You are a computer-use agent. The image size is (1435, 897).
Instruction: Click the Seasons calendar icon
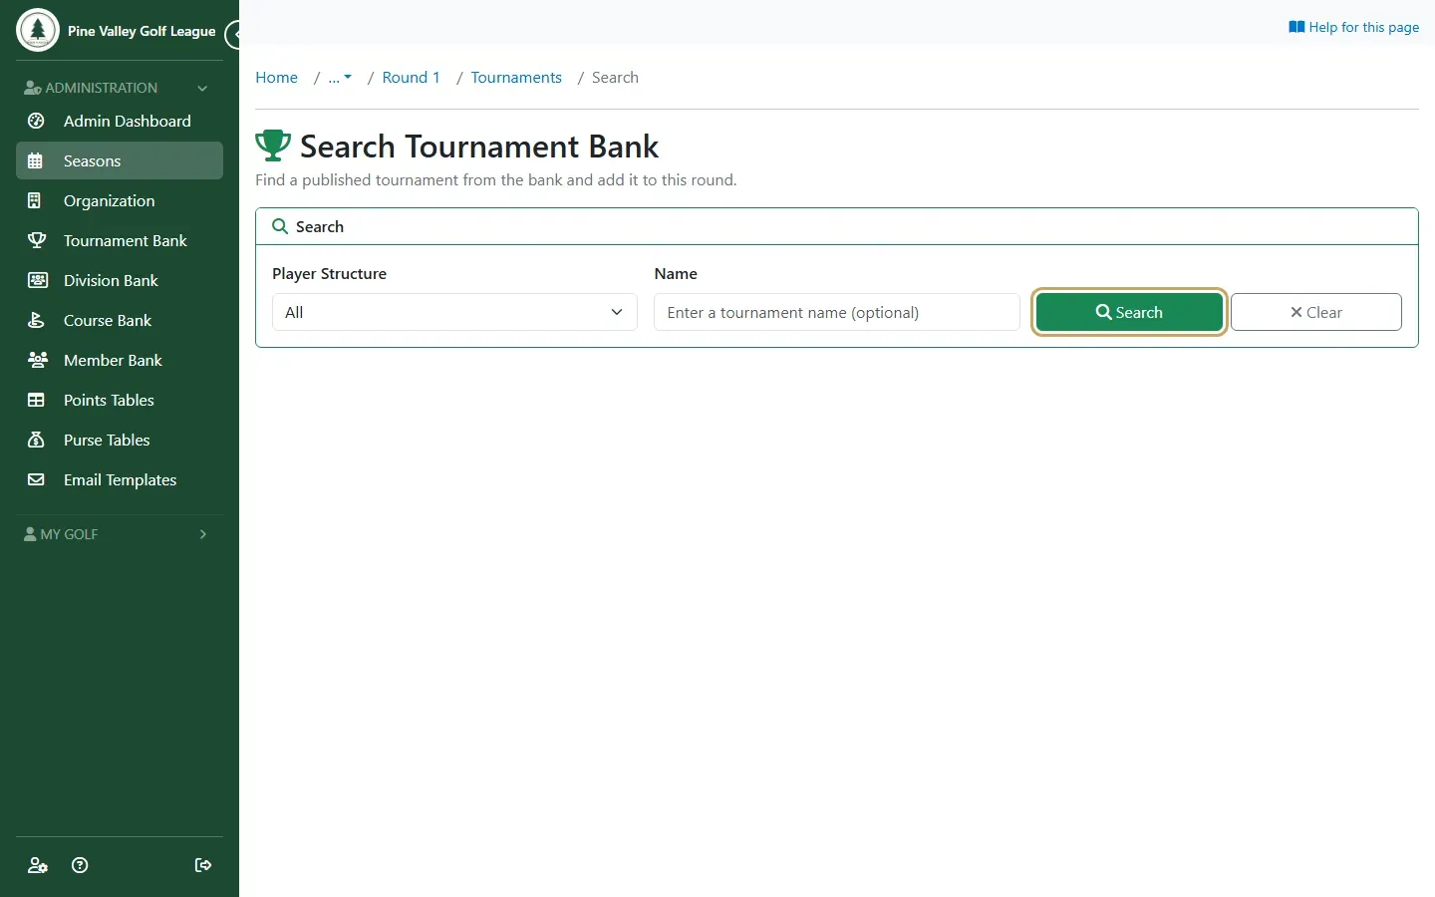click(x=36, y=160)
